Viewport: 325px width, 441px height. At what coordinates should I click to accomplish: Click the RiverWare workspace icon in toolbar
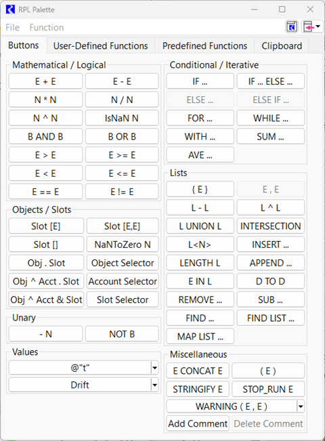(x=292, y=27)
